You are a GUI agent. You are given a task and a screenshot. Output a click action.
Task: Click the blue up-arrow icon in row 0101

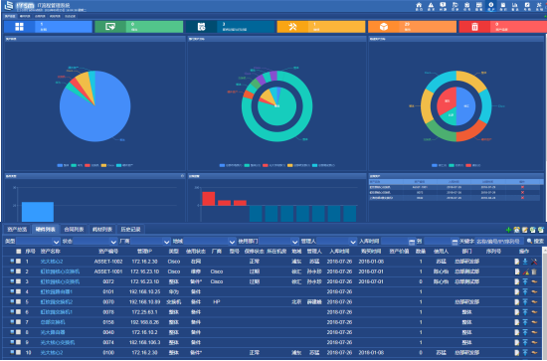tap(525, 291)
